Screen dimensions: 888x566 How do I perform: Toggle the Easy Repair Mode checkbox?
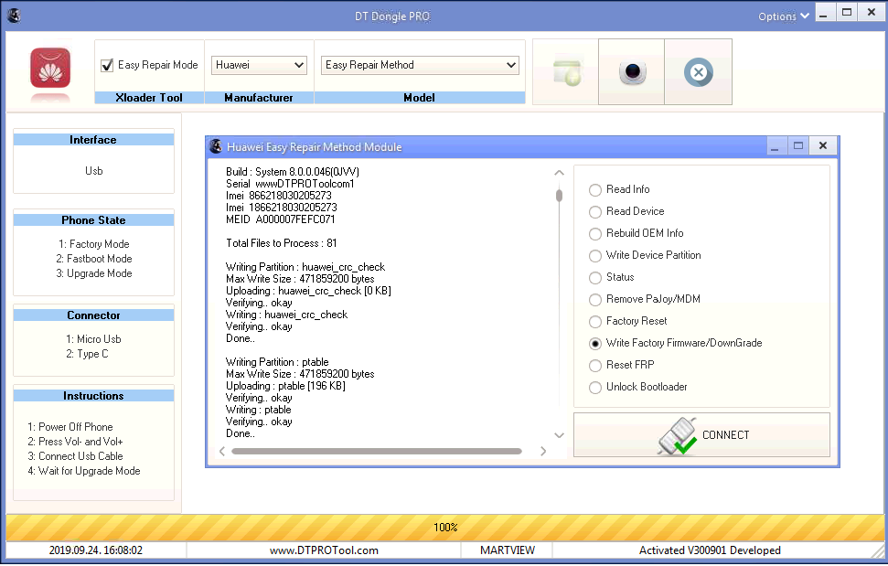[x=107, y=65]
